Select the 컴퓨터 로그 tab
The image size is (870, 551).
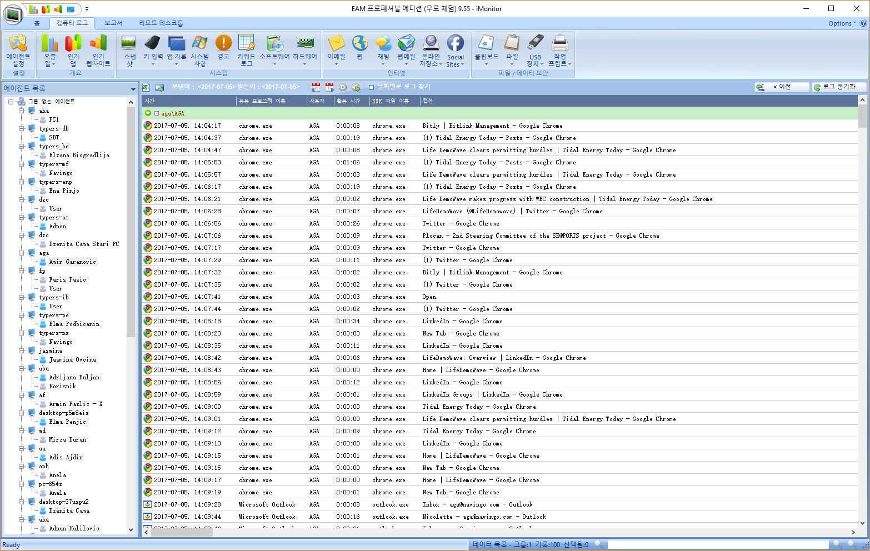point(72,23)
